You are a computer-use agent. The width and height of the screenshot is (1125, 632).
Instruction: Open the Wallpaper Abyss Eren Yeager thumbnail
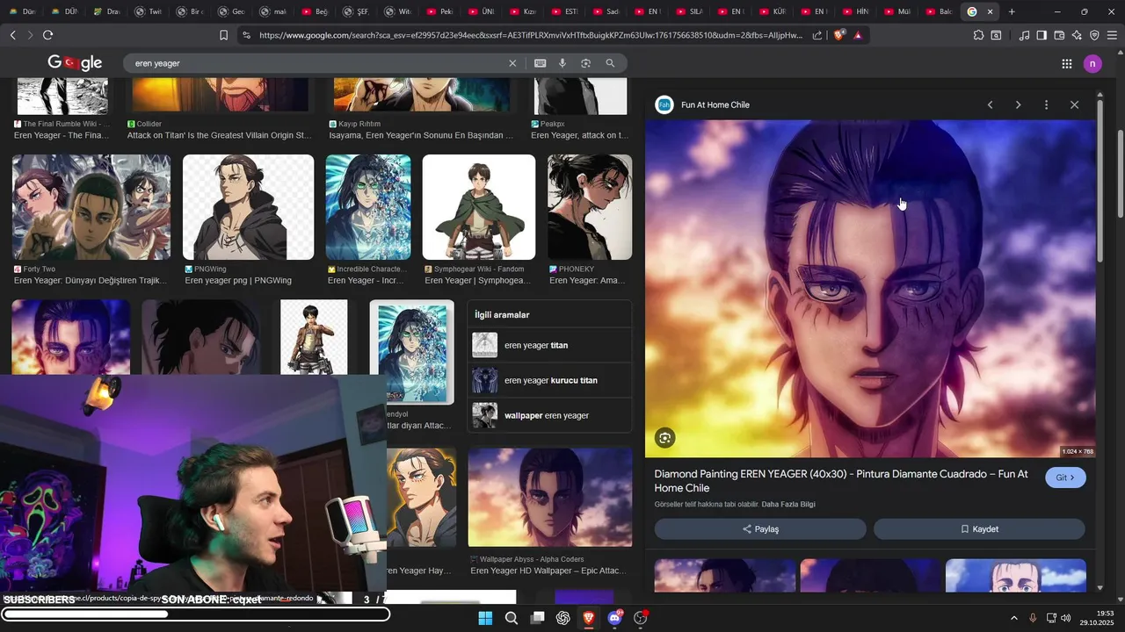(x=550, y=498)
